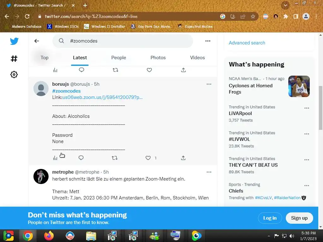323x242 pixels.
Task: Share the boruujs tweet
Action: click(183, 158)
